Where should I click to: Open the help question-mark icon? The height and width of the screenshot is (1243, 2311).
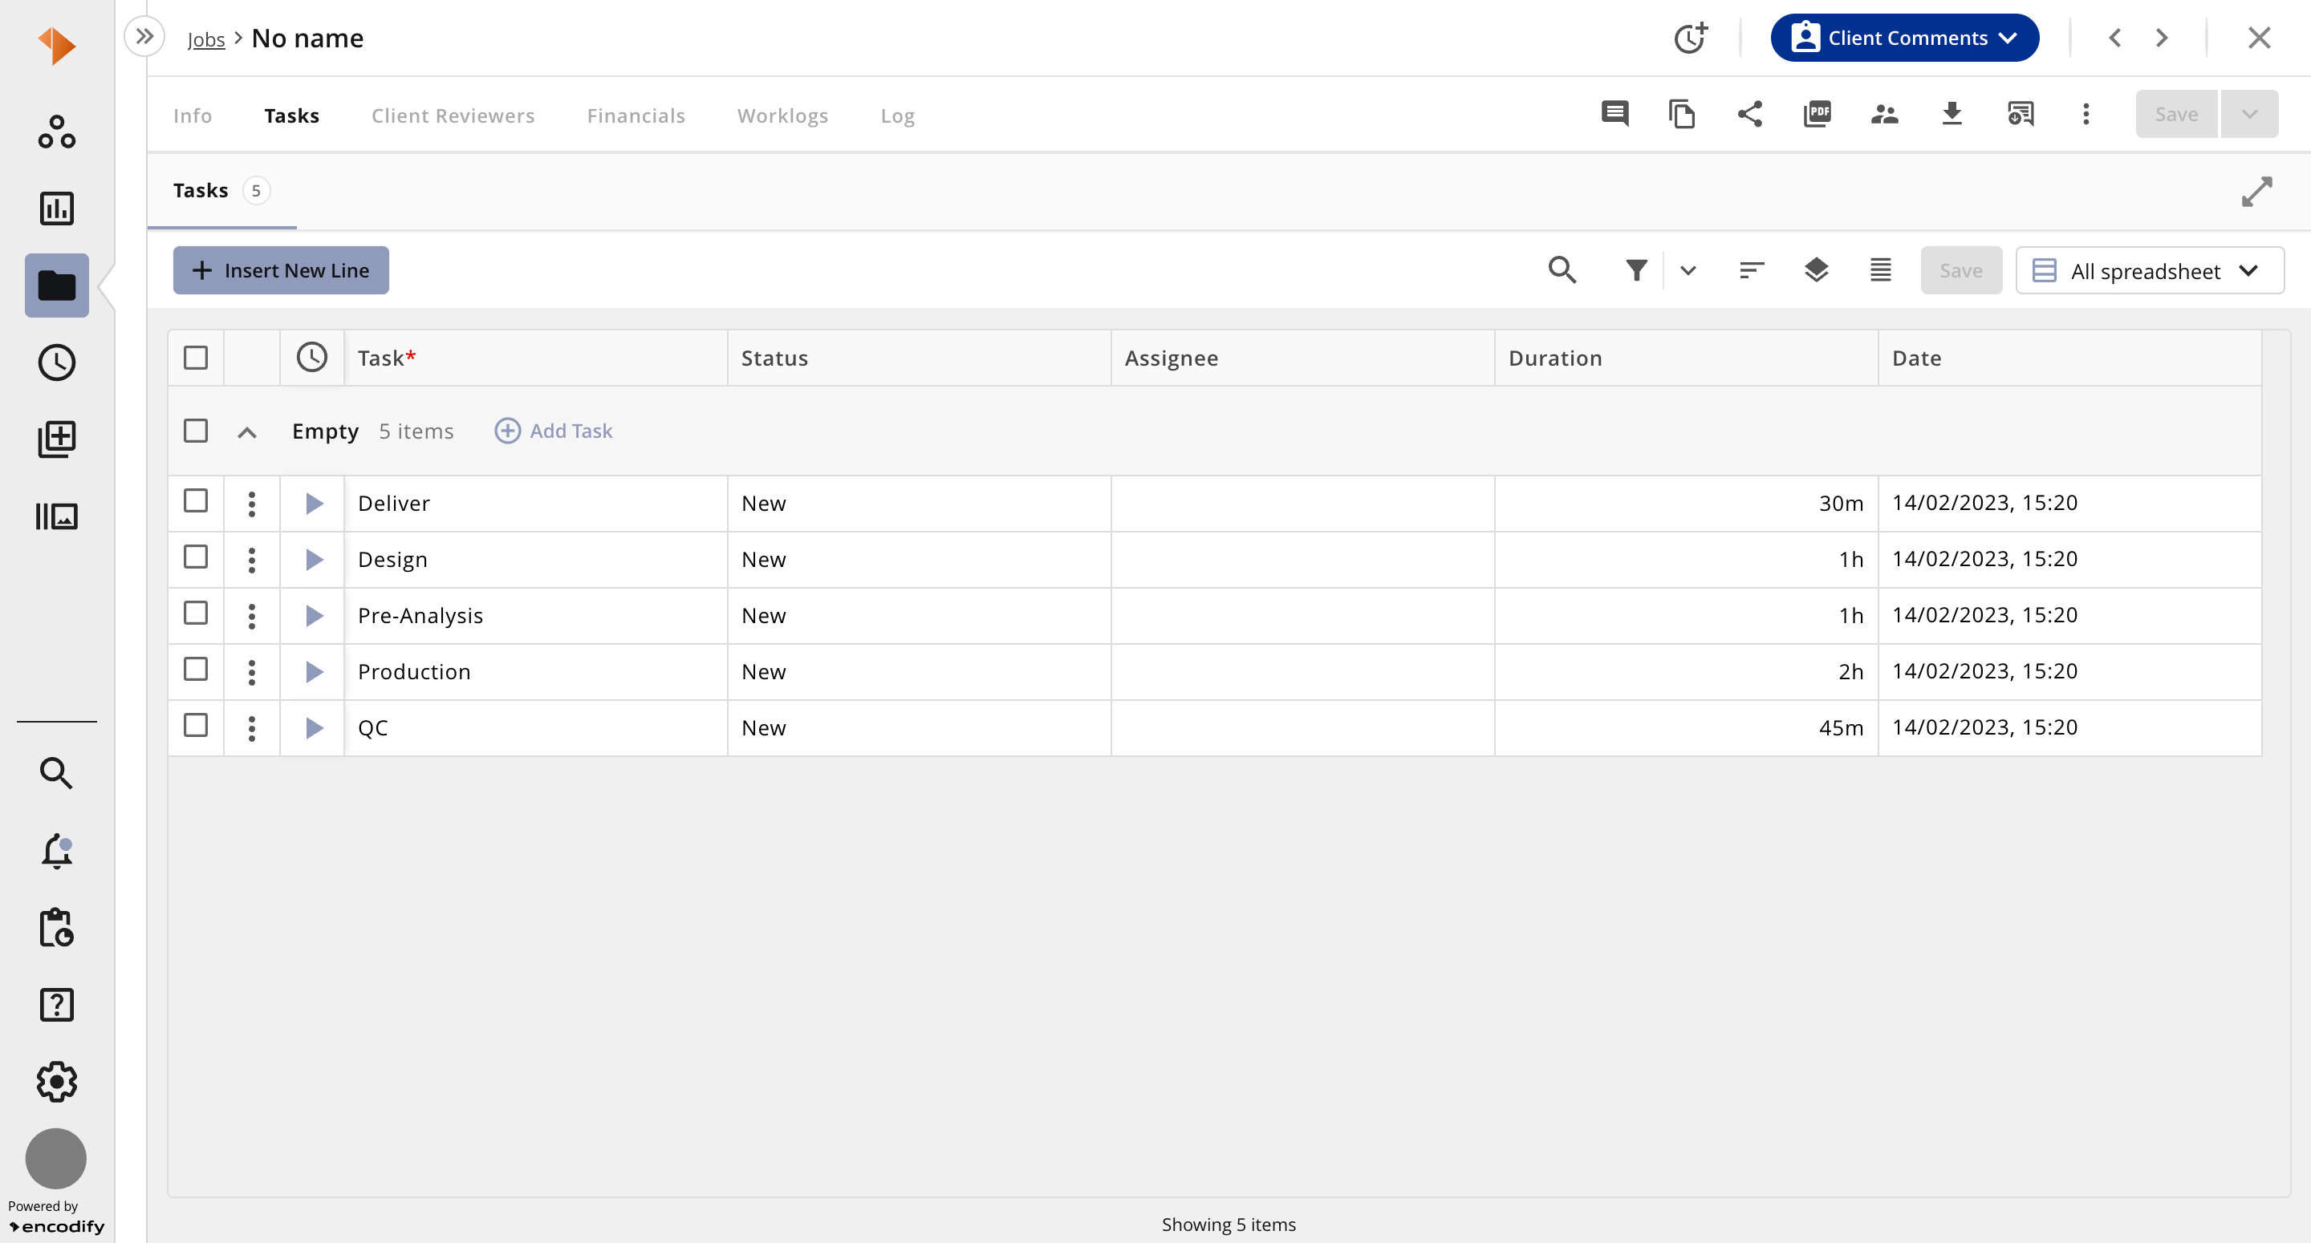click(x=56, y=1005)
